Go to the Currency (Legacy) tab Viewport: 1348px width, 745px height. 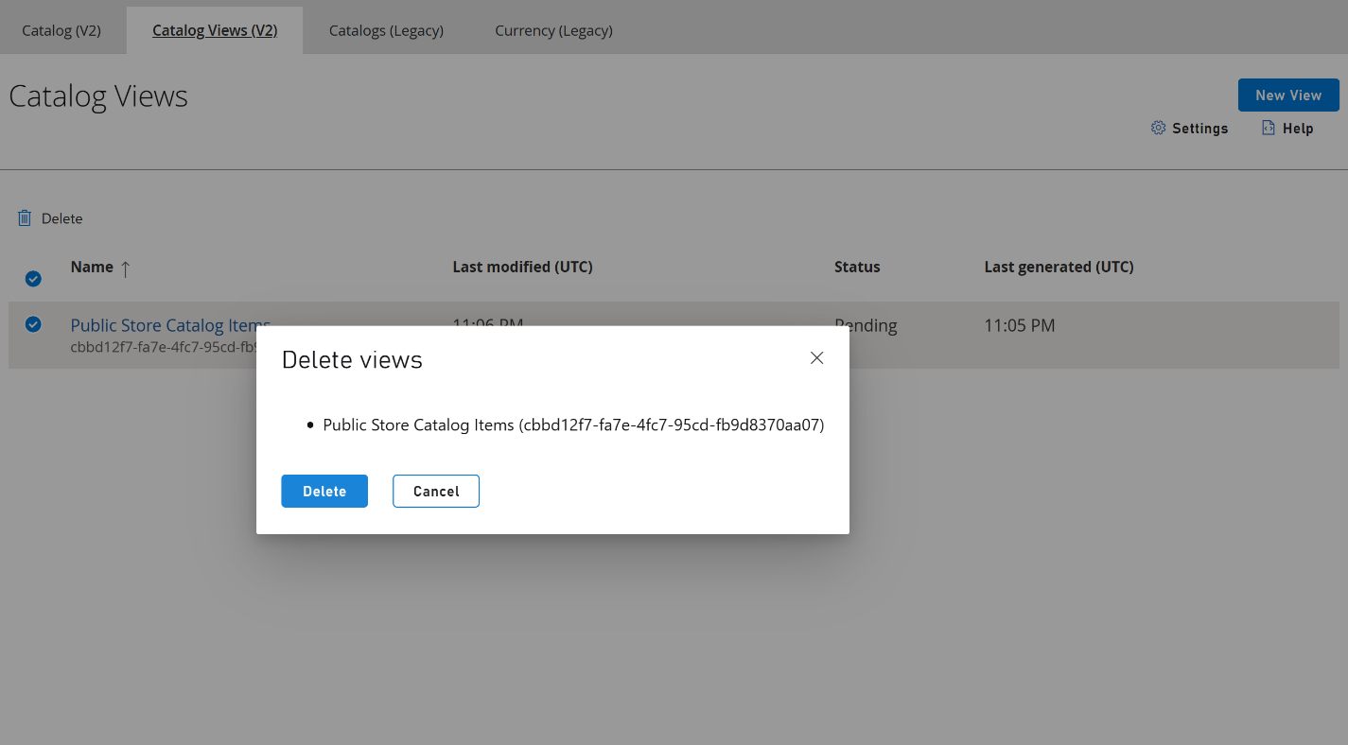click(553, 30)
